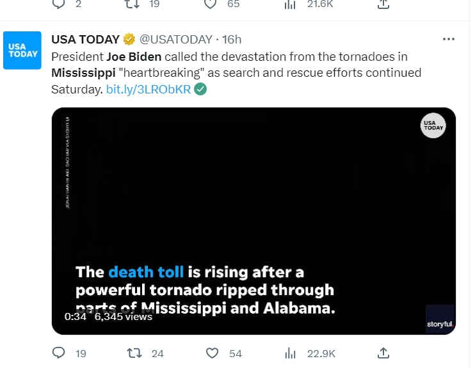This screenshot has height=368, width=475.
Task: Click the gold verified badge beside USA TODAY
Action: click(x=129, y=39)
